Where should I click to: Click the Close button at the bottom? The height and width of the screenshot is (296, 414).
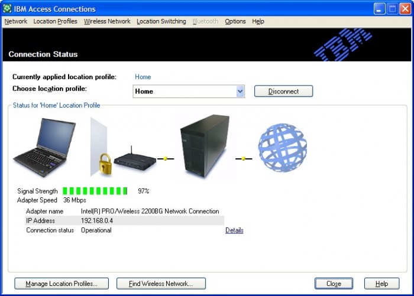[334, 284]
